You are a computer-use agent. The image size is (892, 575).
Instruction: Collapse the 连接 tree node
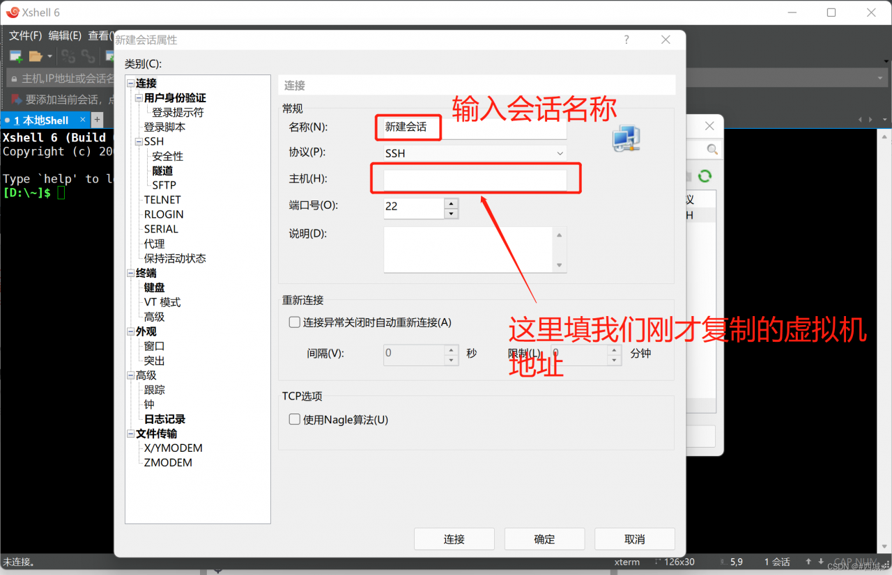click(x=131, y=84)
